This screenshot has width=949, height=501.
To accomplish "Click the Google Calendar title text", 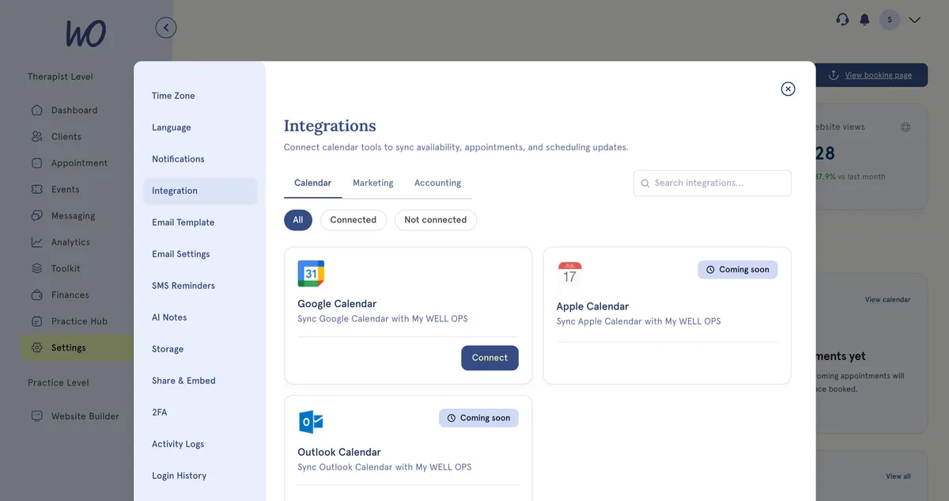I will 337,304.
